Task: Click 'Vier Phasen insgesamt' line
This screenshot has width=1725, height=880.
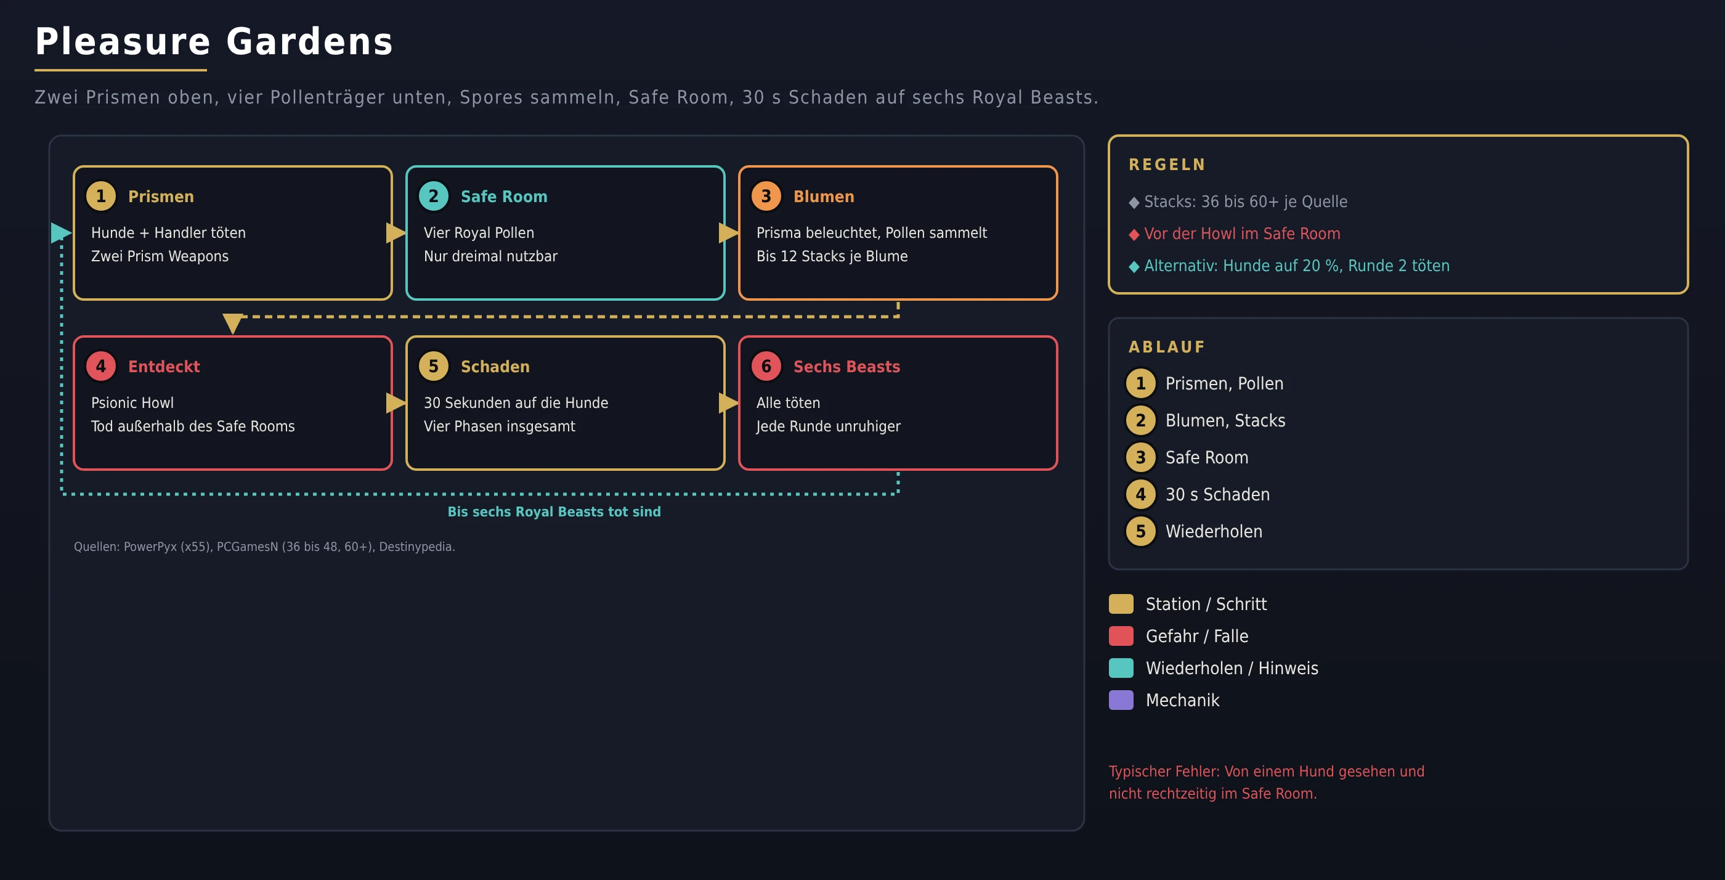Action: click(x=499, y=426)
